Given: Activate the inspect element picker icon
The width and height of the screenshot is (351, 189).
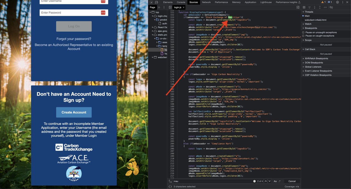Looking at the screenshot, I should [151, 2].
